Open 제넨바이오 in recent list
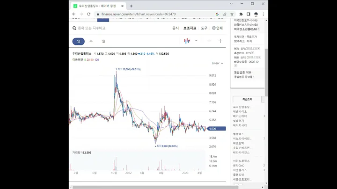337x189 pixels. pyautogui.click(x=240, y=111)
